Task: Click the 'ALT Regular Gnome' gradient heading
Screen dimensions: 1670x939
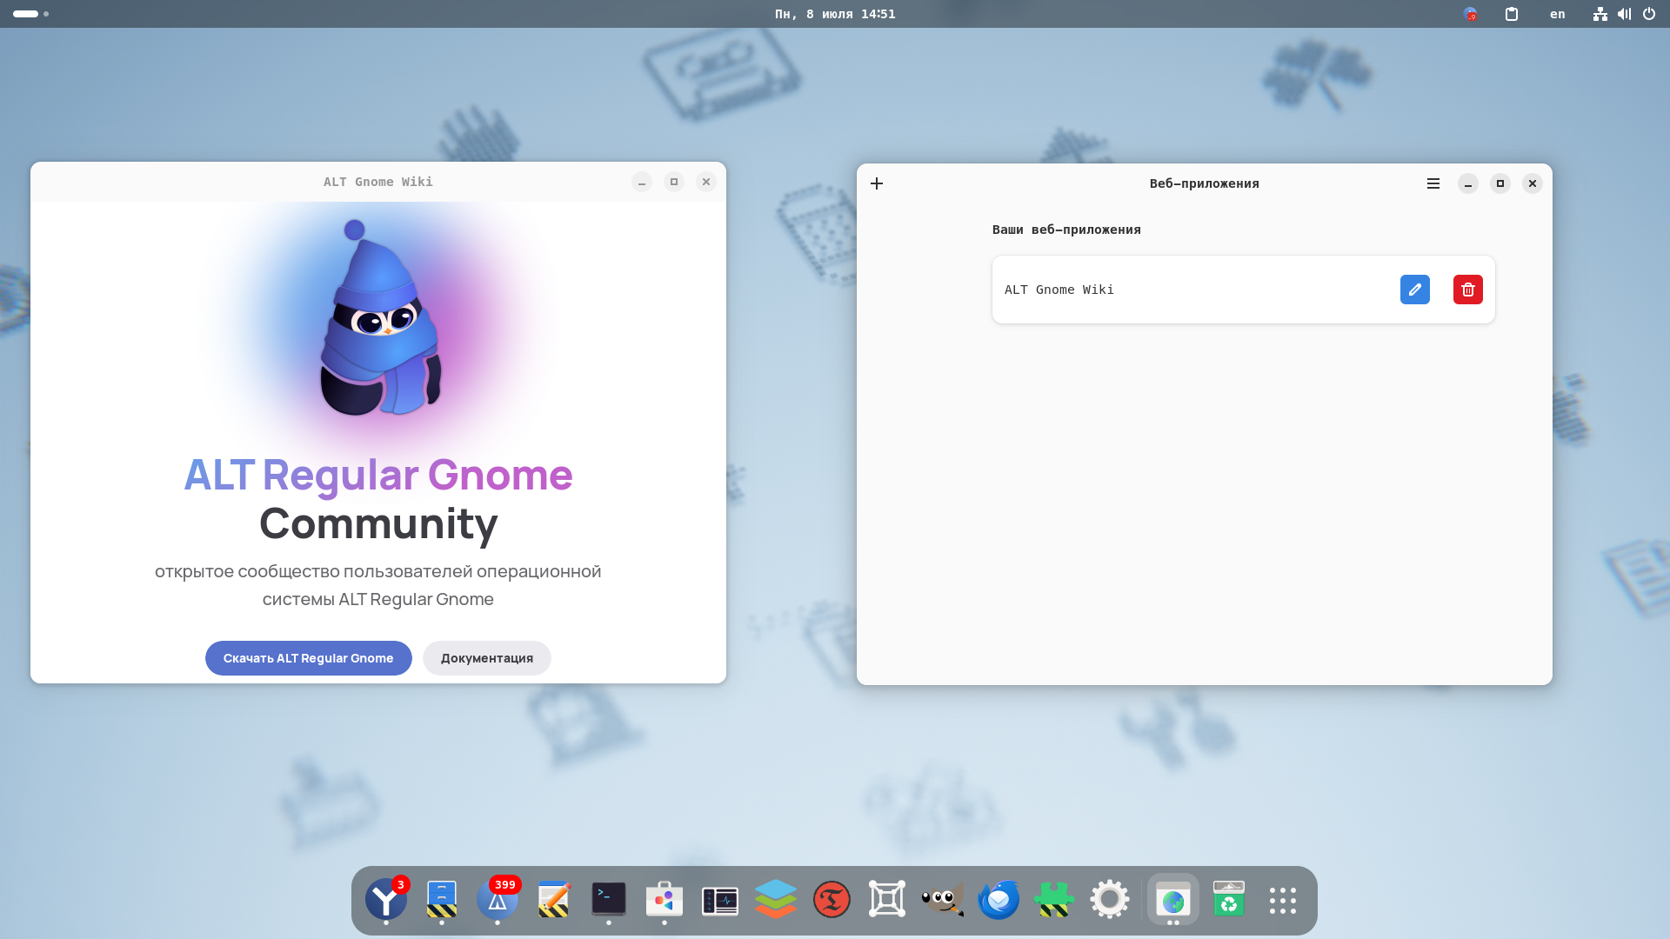Action: 378,475
